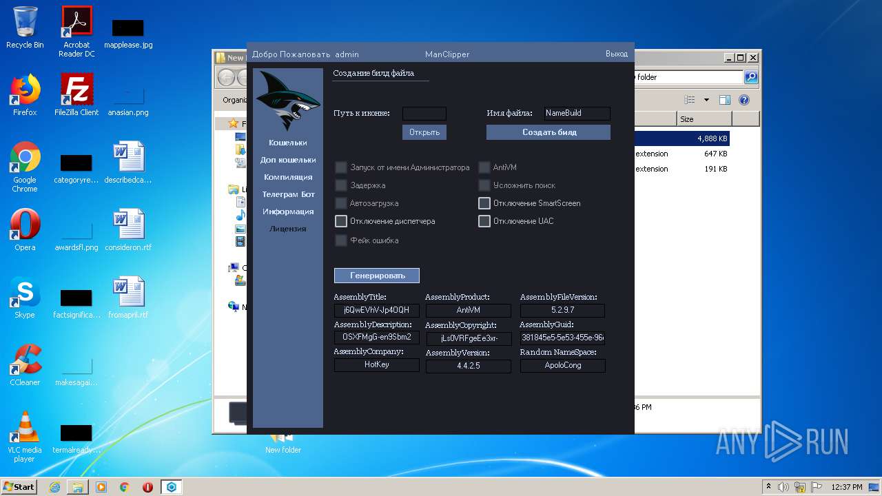Click the taskbar clock showing 12:37 PM

(x=847, y=487)
